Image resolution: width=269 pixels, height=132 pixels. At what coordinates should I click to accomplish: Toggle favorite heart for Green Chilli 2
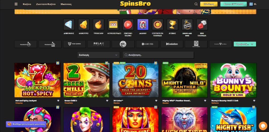click(107, 101)
